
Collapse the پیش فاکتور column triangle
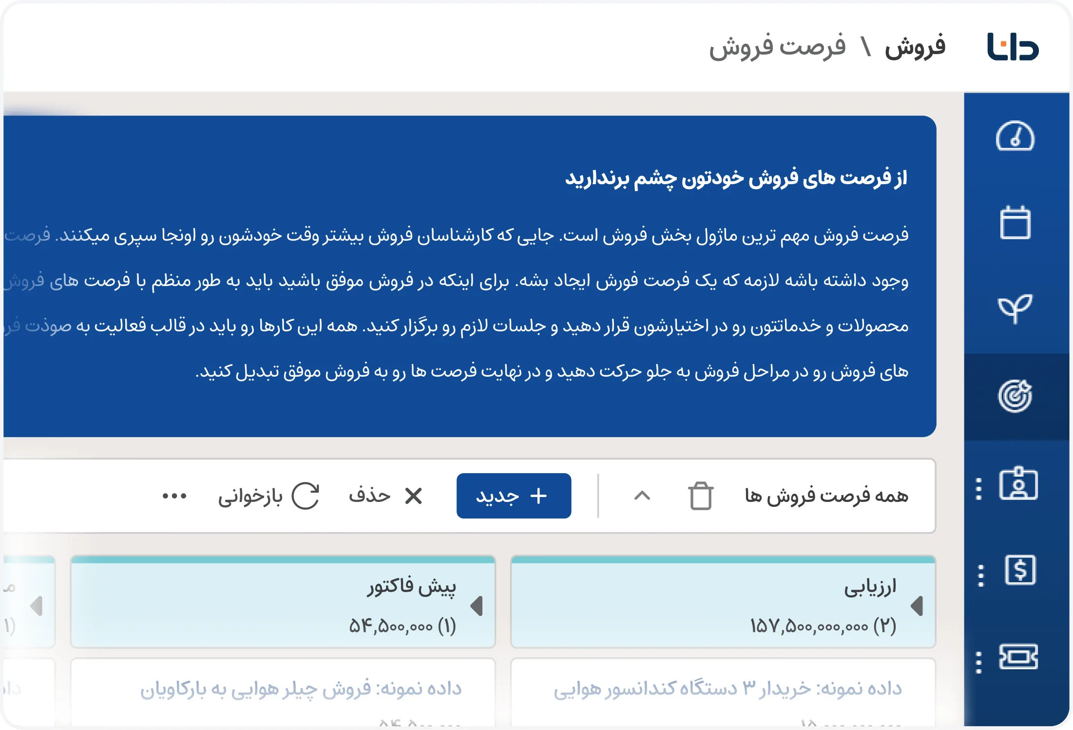click(x=477, y=606)
